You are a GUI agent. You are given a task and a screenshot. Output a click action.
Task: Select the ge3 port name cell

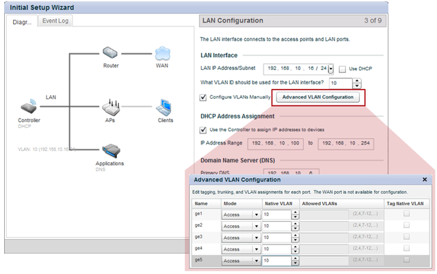[207, 237]
